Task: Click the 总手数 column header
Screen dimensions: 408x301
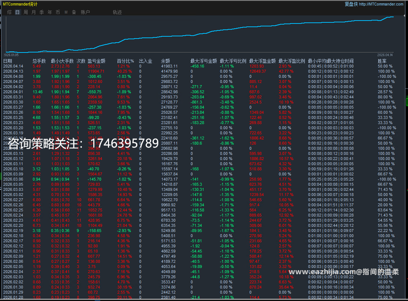Action: click(x=39, y=61)
